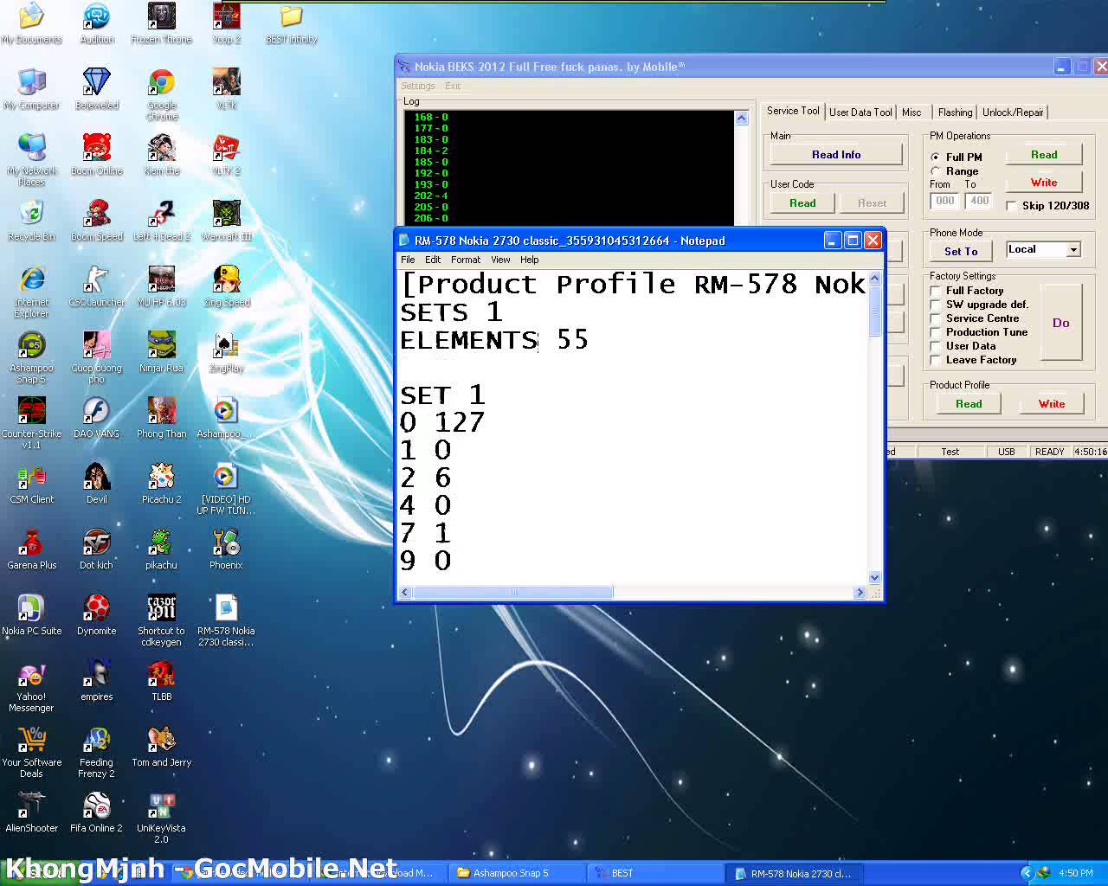Click PM Operations Write button
The image size is (1108, 886).
coord(1044,183)
